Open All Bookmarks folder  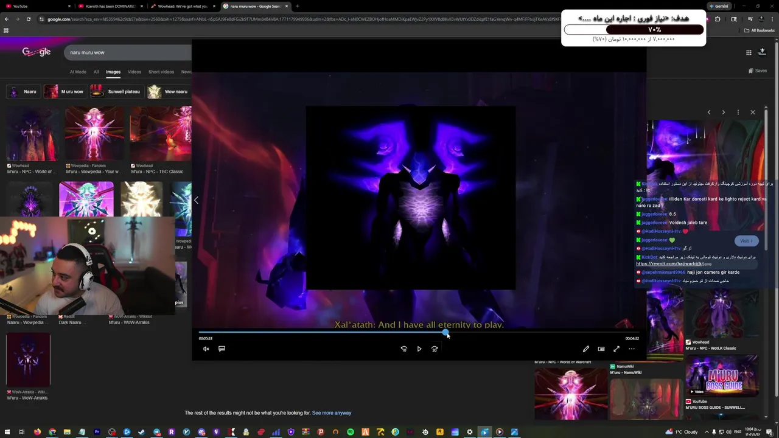tap(760, 30)
